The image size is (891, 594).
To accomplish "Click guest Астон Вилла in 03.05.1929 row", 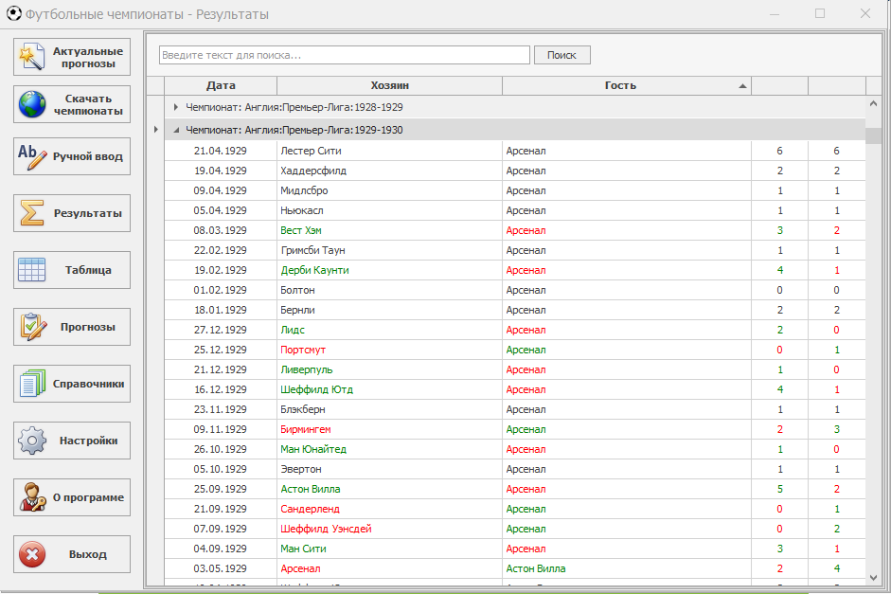I will click(627, 568).
